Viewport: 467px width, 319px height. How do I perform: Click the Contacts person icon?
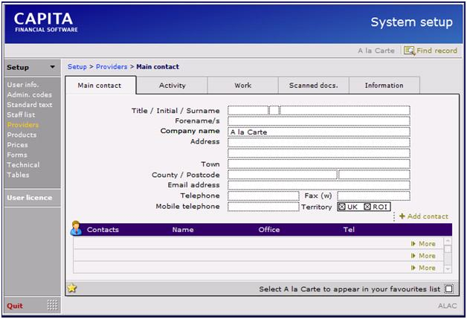(x=77, y=228)
